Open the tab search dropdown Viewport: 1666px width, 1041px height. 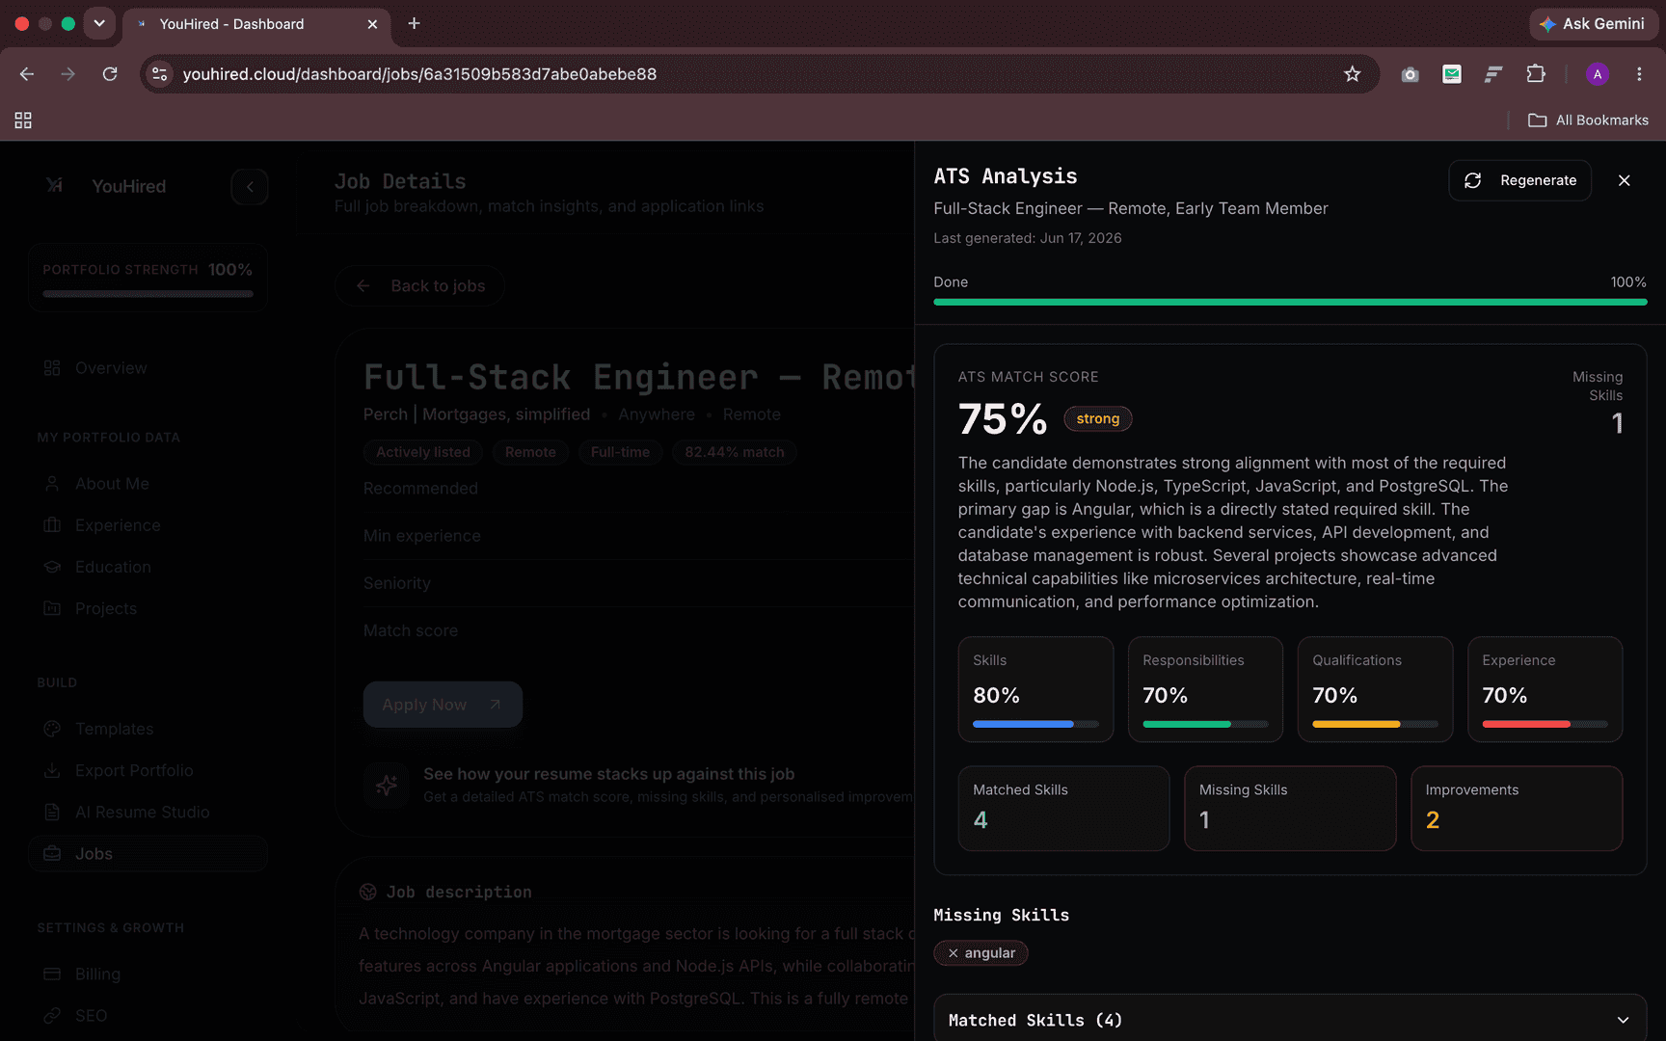98,23
